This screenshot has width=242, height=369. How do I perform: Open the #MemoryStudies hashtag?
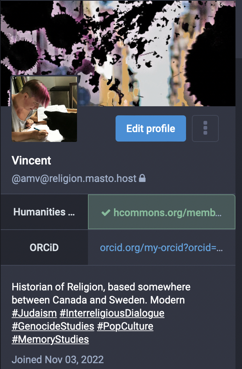(50, 340)
